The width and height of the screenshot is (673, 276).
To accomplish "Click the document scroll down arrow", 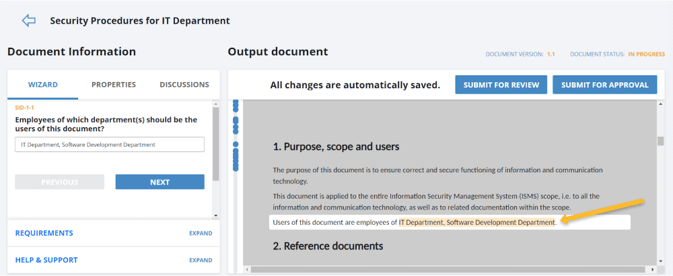I will click(x=660, y=261).
